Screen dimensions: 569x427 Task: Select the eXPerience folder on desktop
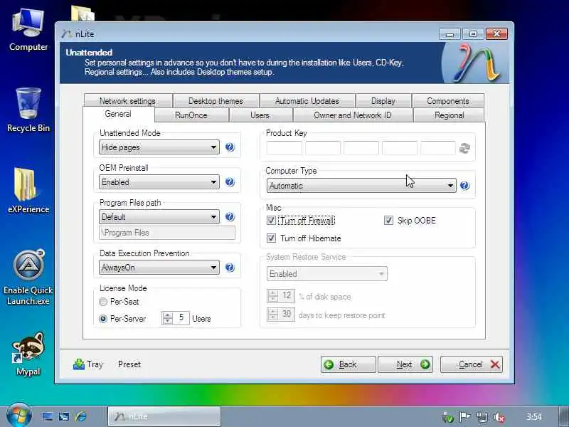pos(28,191)
